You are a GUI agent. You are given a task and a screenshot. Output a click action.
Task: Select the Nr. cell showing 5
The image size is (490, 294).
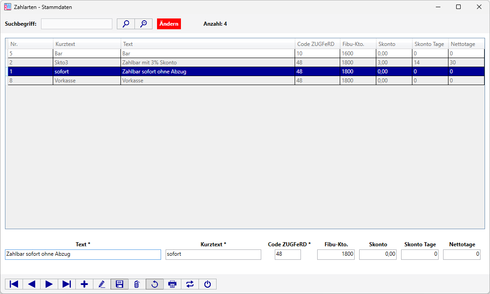(31, 53)
